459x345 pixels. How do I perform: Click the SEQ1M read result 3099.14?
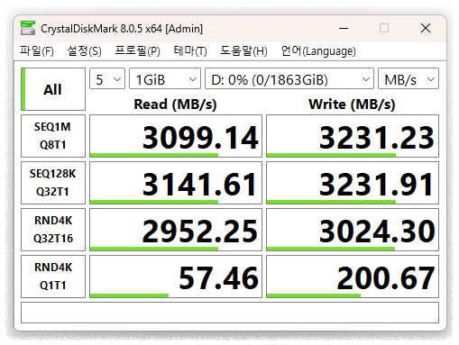tap(176, 136)
